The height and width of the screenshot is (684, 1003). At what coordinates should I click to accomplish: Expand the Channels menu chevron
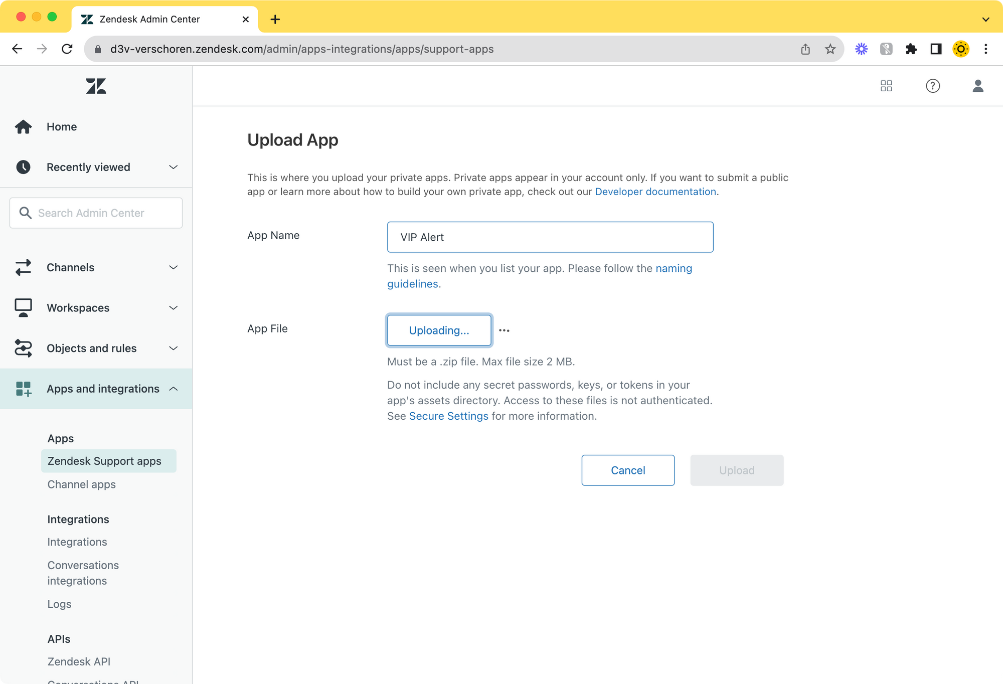pyautogui.click(x=173, y=267)
